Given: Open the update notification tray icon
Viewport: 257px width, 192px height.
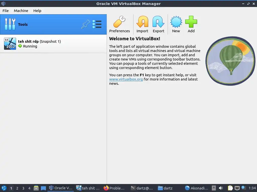Looking at the screenshot, I should point(243,188).
